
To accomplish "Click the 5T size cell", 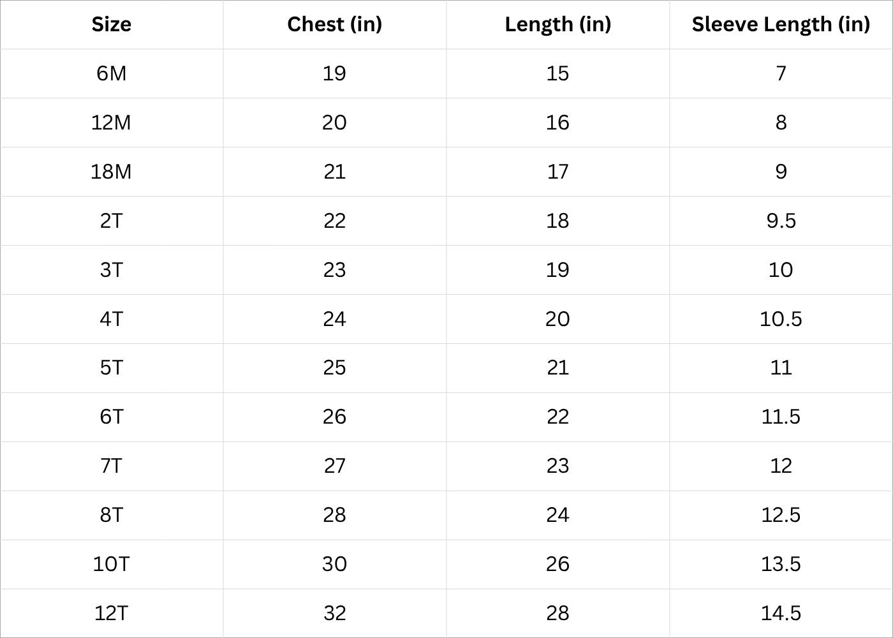I will [112, 367].
